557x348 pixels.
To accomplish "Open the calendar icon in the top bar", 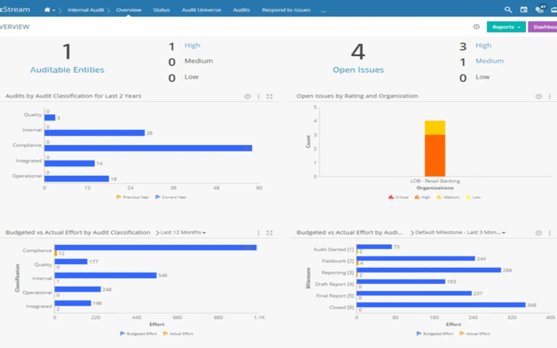I will coord(524,10).
